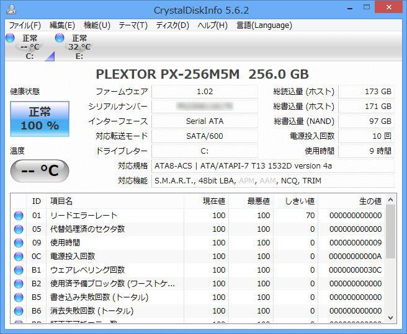Viewport: 407px width, 334px height.
Task: Click the 9 時間 power on hours value
Action: [366, 151]
